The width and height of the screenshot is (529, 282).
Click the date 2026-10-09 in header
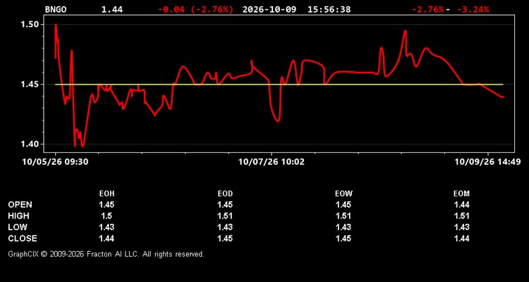[x=269, y=9]
